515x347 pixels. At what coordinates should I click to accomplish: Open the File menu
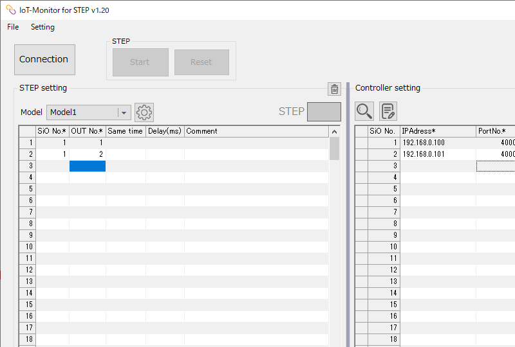pyautogui.click(x=13, y=27)
